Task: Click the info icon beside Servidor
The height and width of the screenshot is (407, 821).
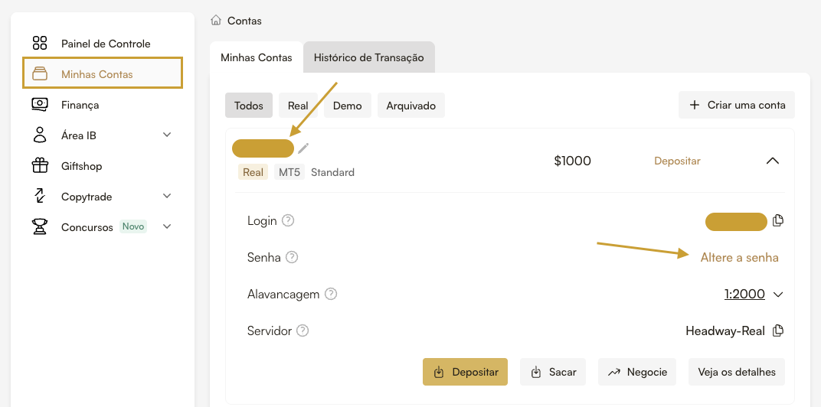Action: [303, 331]
